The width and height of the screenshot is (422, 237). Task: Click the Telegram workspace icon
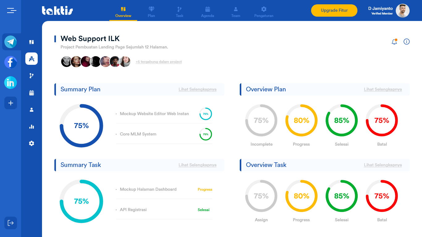click(11, 42)
